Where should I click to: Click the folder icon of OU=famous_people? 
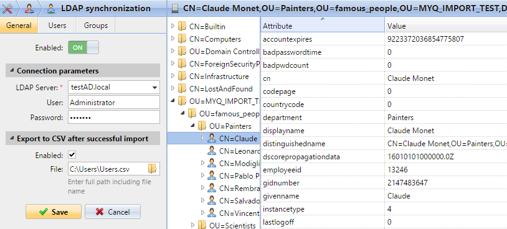pyautogui.click(x=192, y=113)
